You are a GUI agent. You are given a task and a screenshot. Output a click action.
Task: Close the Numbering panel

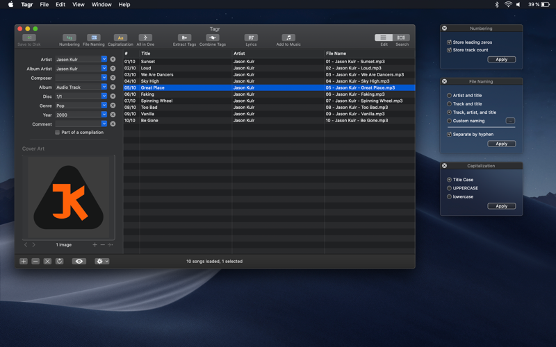(444, 28)
